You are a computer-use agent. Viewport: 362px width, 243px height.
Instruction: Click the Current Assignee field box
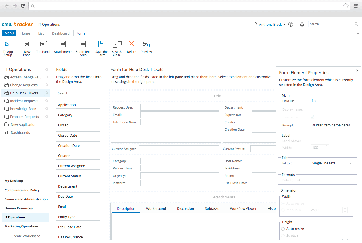coord(179,149)
